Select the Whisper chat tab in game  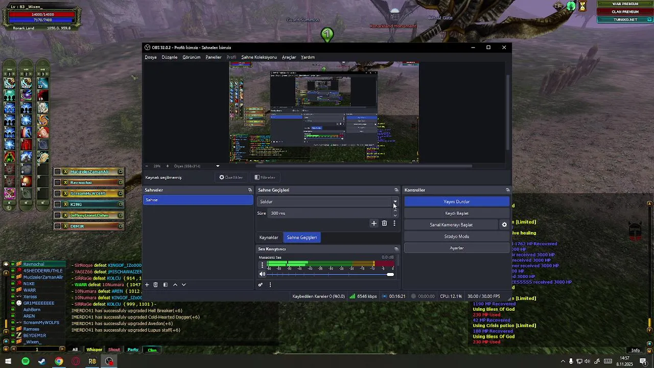[x=94, y=350]
